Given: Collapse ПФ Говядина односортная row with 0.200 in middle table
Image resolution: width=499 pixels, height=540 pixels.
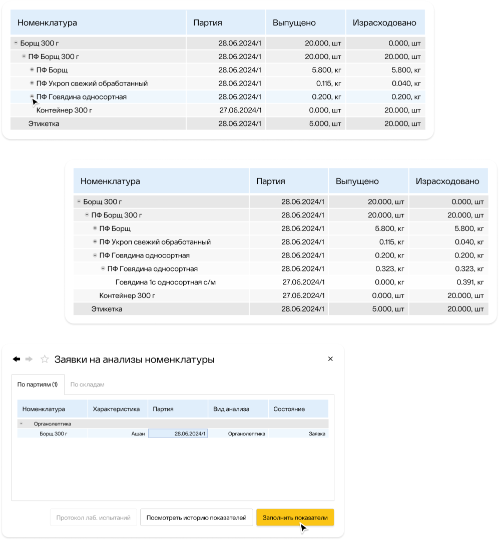Looking at the screenshot, I should pyautogui.click(x=95, y=255).
